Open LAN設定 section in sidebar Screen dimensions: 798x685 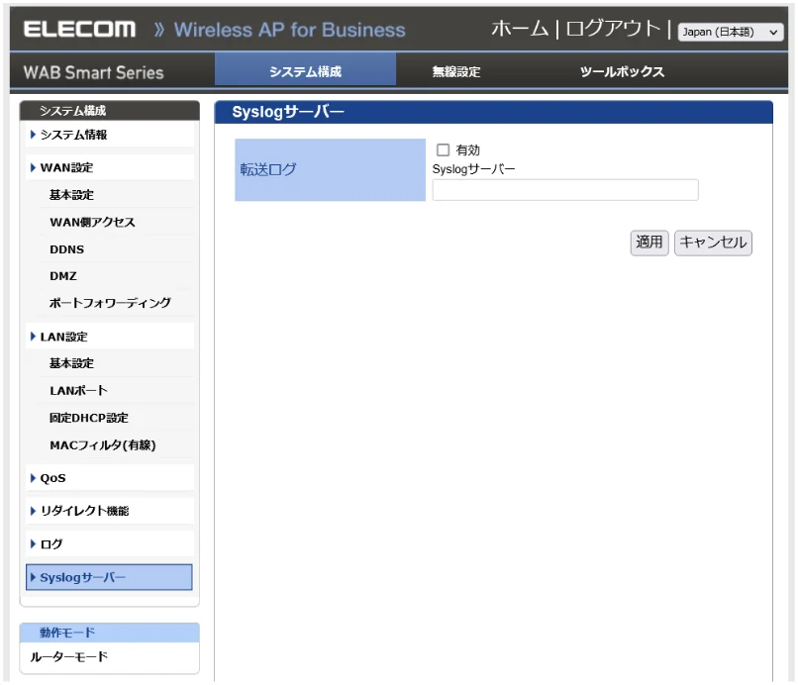click(x=110, y=337)
